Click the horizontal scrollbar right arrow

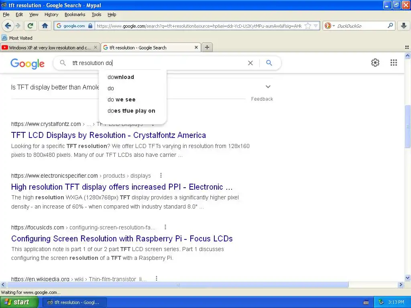pyautogui.click(x=401, y=284)
